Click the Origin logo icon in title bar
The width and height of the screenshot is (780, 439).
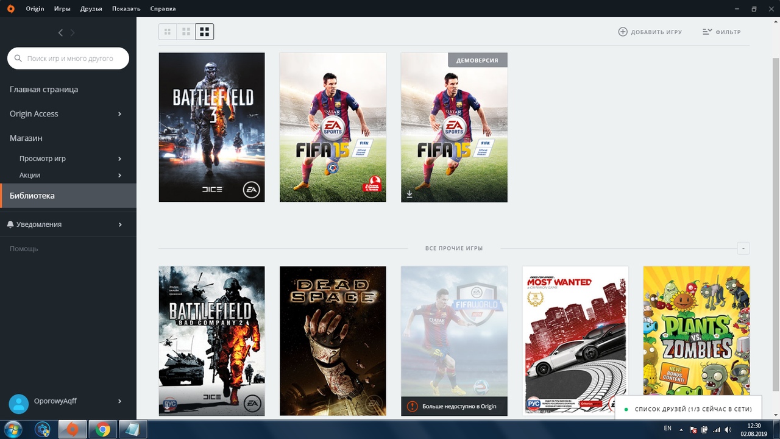(x=11, y=9)
